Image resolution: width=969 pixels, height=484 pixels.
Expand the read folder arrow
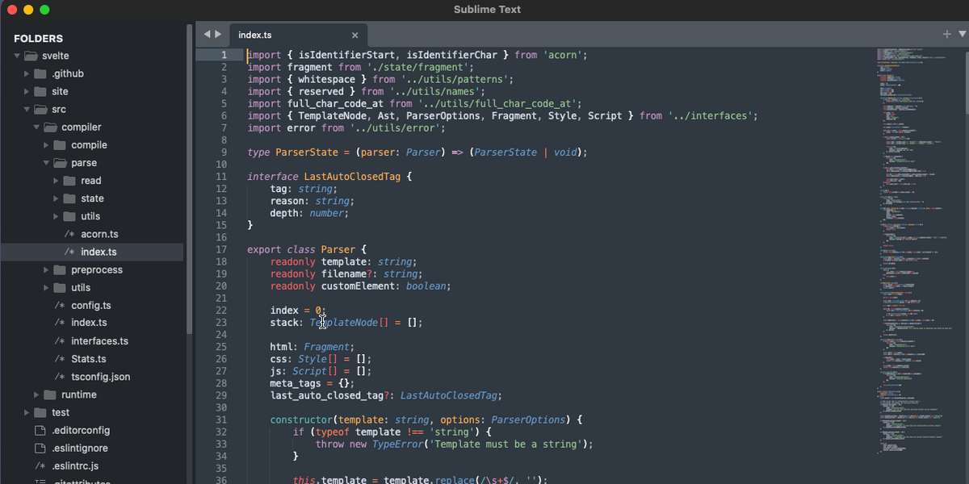(56, 181)
